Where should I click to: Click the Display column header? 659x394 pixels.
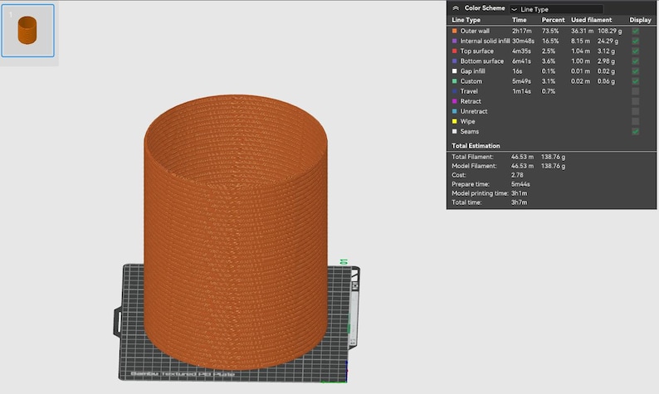[640, 20]
